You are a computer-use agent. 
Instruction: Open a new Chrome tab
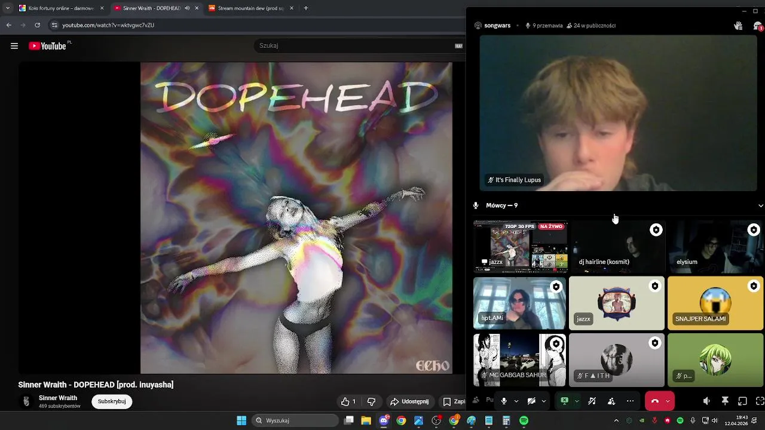coord(306,8)
